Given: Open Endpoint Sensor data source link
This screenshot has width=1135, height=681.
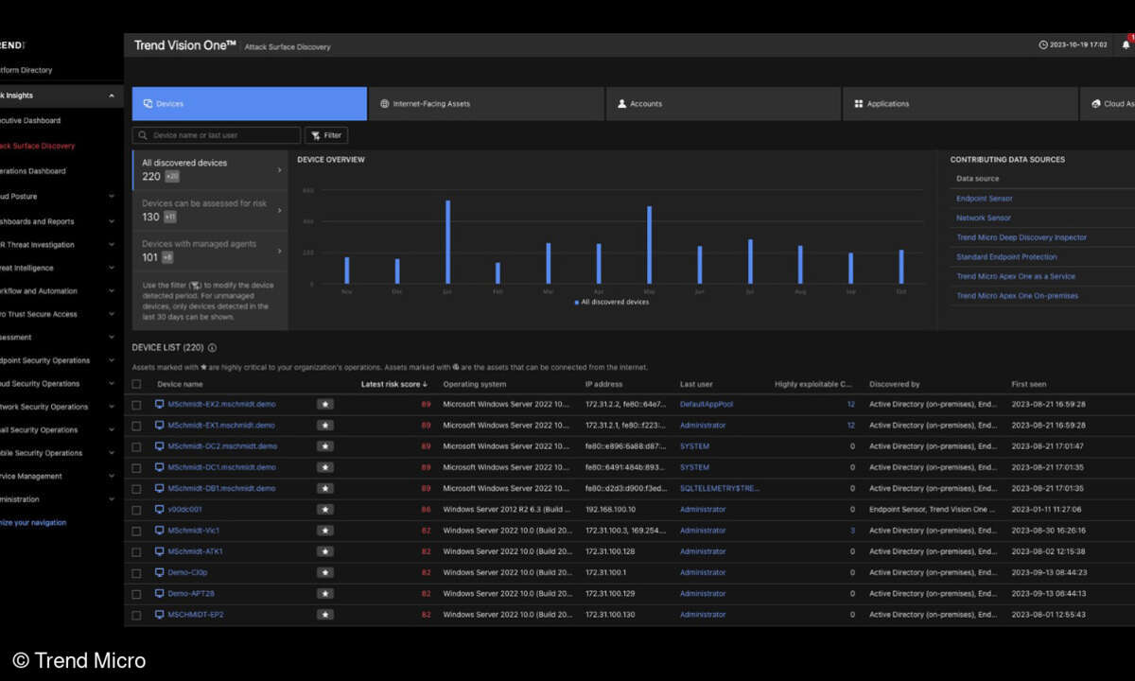Looking at the screenshot, I should [985, 199].
